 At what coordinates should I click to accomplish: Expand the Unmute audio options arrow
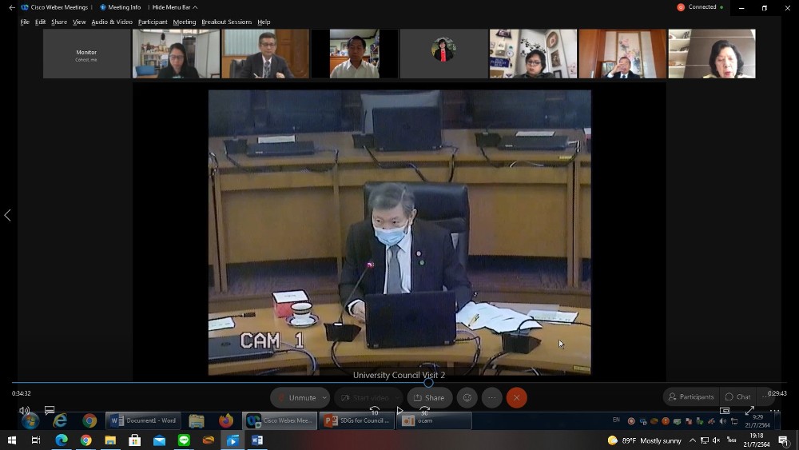[x=324, y=397]
